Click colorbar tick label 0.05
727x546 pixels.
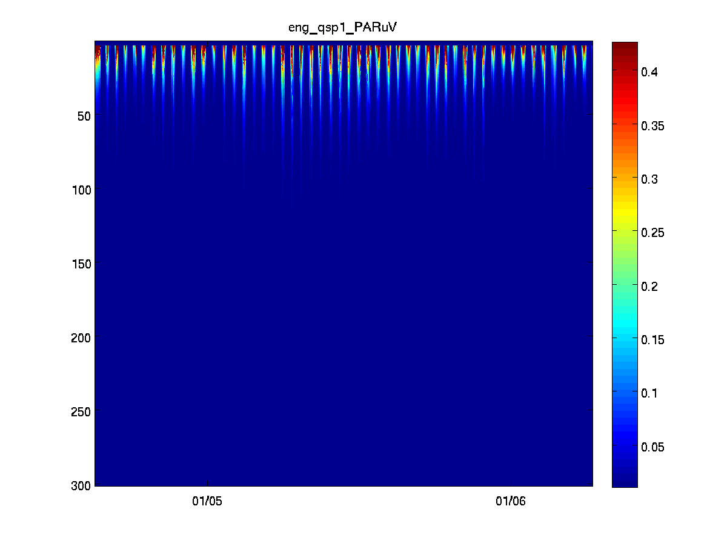tap(652, 447)
